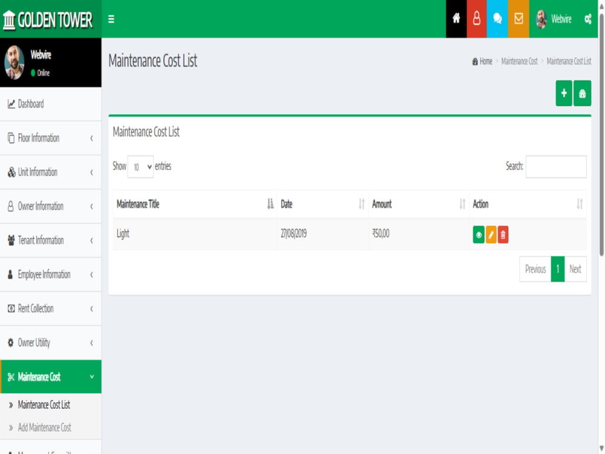The width and height of the screenshot is (605, 454).
Task: Open the chat bubbles icon
Action: [x=497, y=19]
